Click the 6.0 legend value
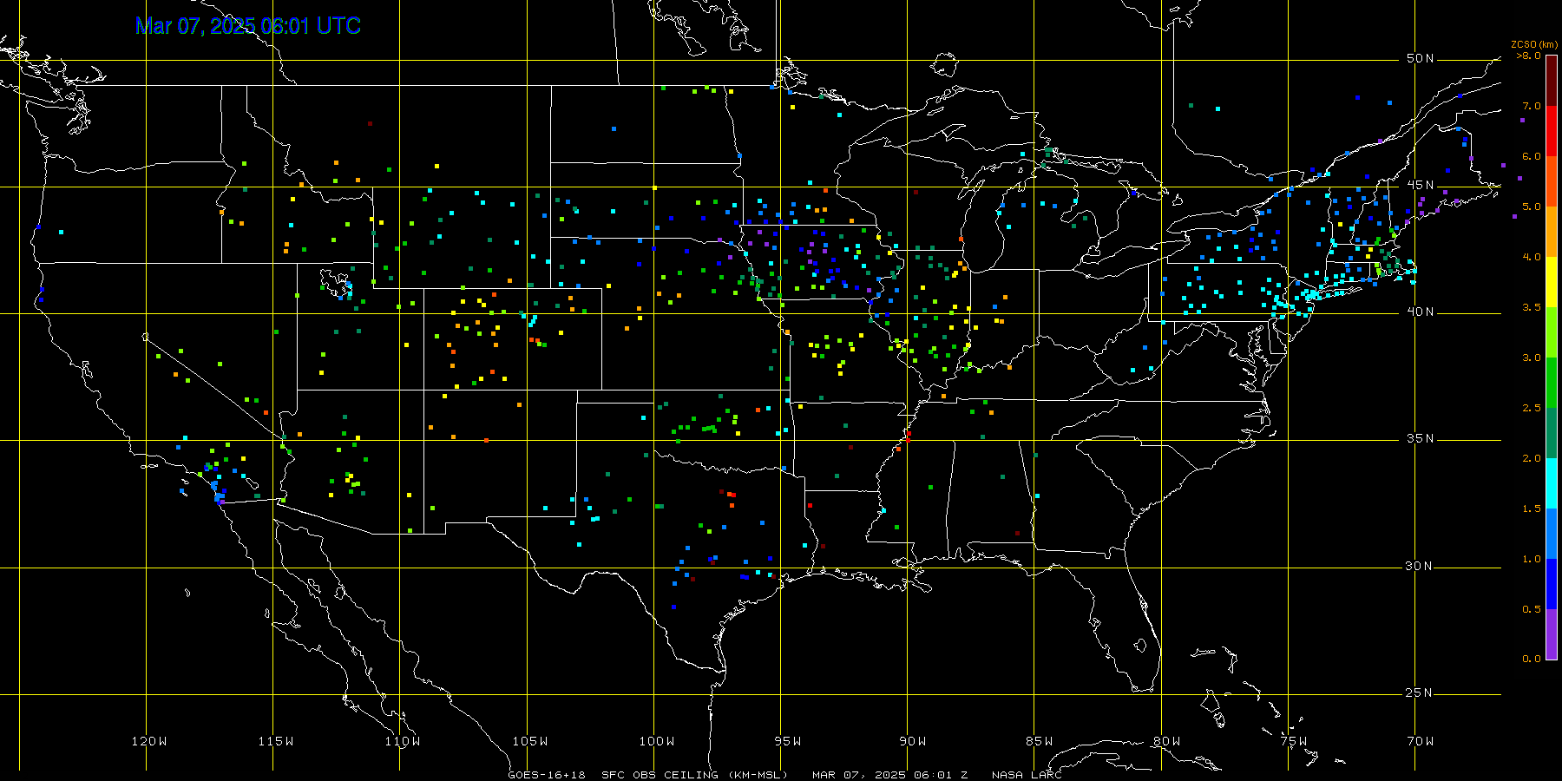 pyautogui.click(x=1532, y=156)
